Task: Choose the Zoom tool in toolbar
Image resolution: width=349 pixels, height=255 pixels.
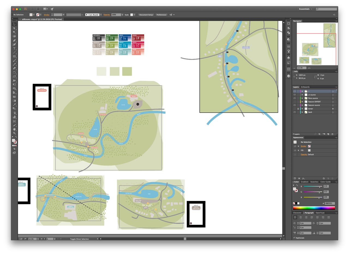Action: (14, 133)
